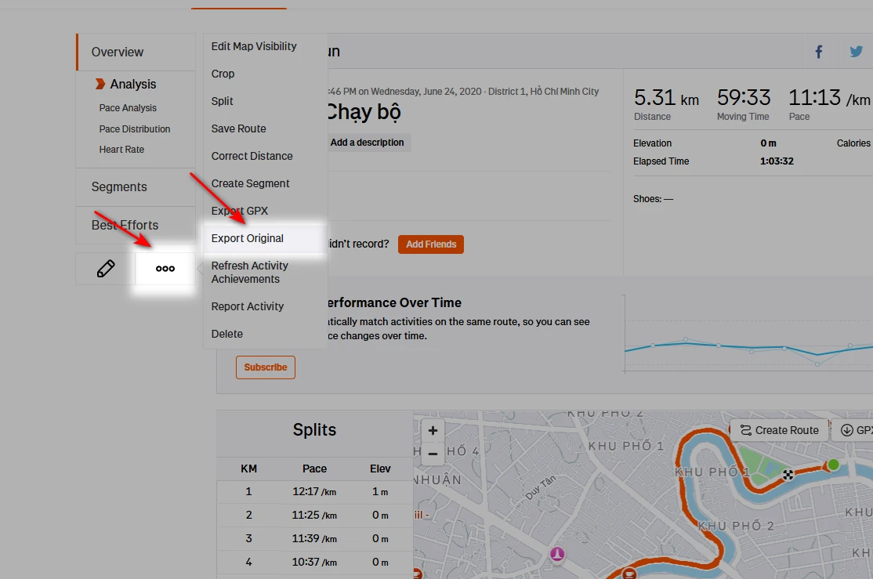Open the Segments section
The width and height of the screenshot is (873, 579).
pyautogui.click(x=118, y=186)
